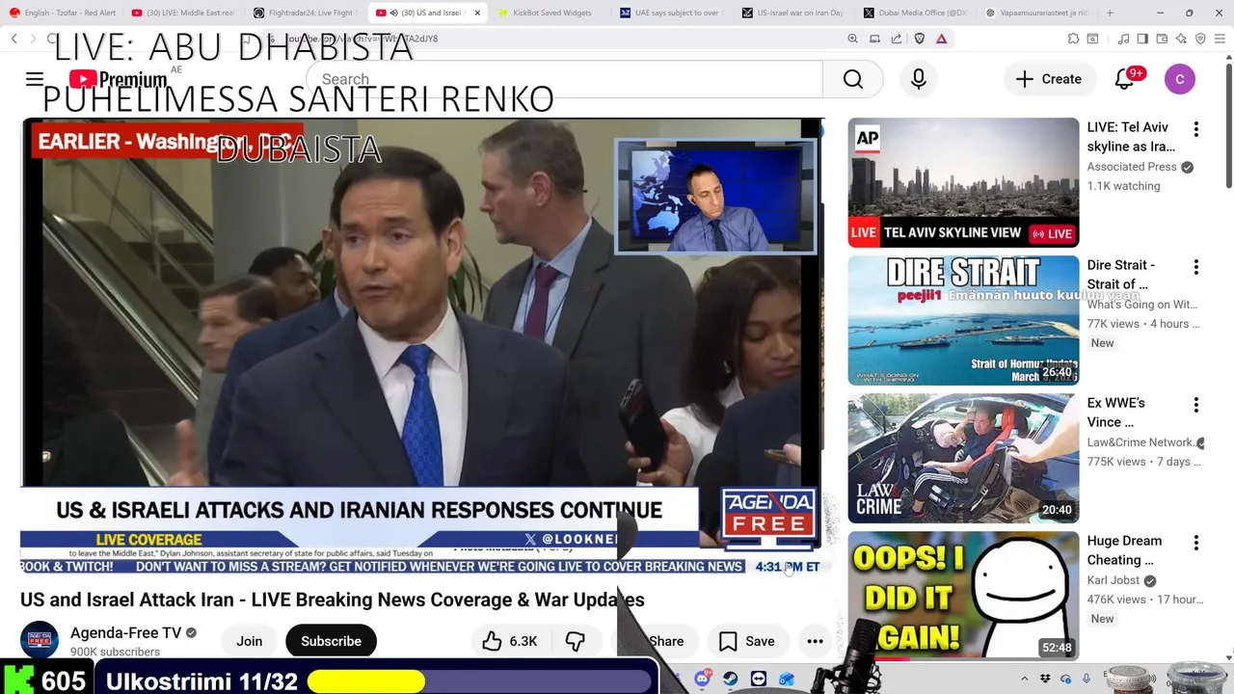Join the Agenda-Free TV channel
The width and height of the screenshot is (1234, 694).
[x=250, y=641]
